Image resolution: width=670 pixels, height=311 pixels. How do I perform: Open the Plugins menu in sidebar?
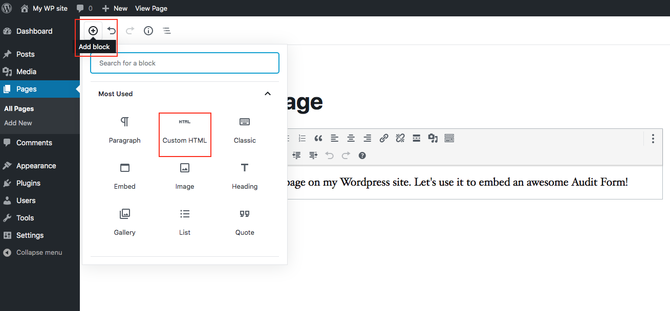28,183
